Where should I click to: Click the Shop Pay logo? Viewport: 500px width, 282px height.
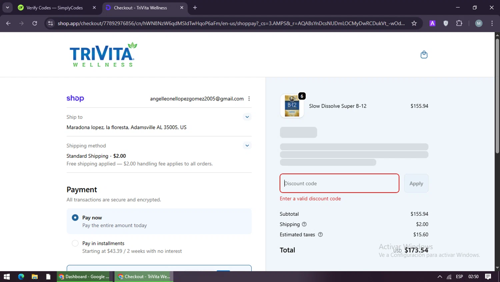point(75,99)
